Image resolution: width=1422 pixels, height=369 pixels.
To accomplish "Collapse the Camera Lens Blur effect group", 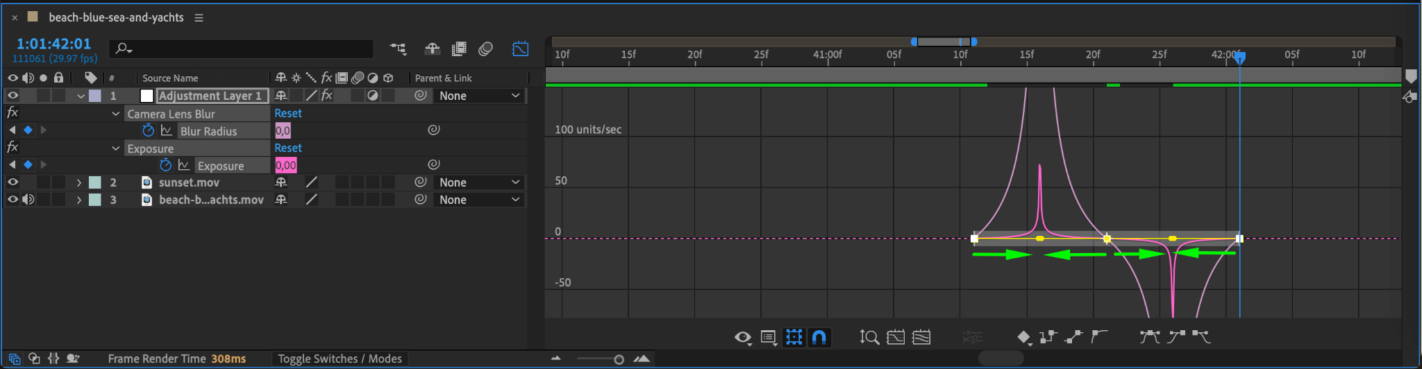I will (x=116, y=114).
